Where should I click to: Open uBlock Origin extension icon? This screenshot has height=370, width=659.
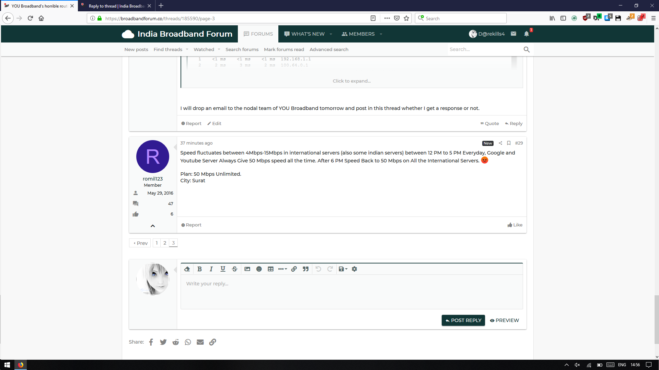586,18
